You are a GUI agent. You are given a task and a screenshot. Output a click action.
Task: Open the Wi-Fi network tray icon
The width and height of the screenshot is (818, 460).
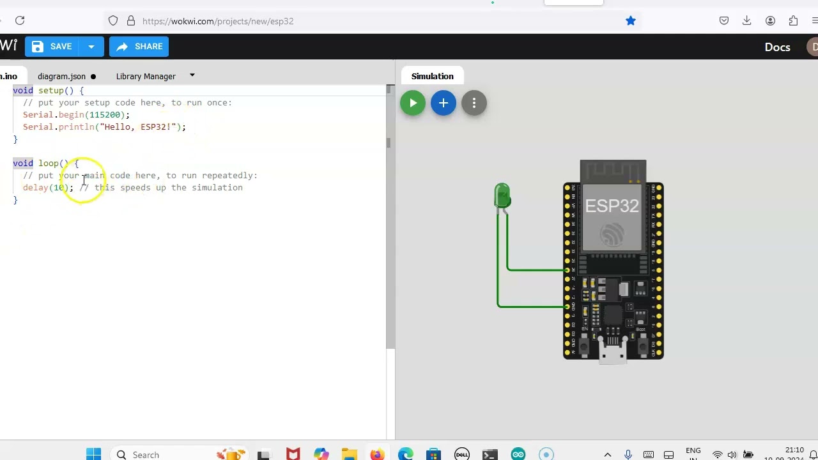(717, 454)
